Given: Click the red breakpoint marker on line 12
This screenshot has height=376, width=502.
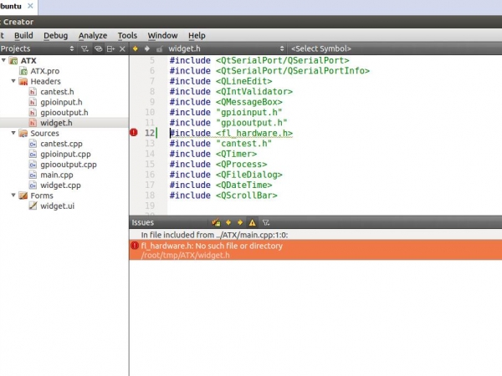Looking at the screenshot, I should point(134,133).
